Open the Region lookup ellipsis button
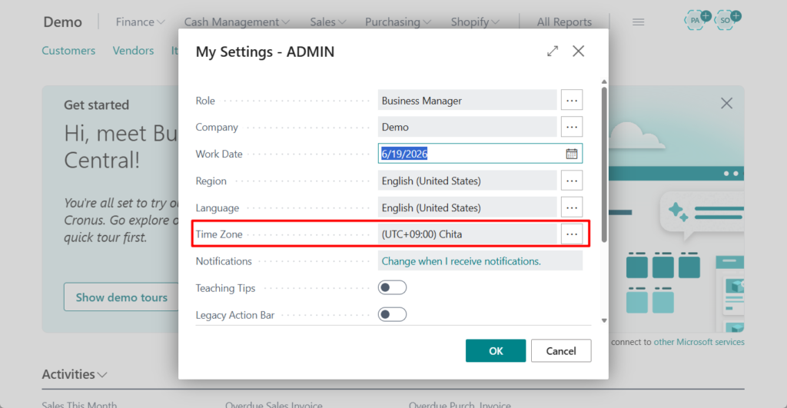This screenshot has width=787, height=408. [571, 181]
